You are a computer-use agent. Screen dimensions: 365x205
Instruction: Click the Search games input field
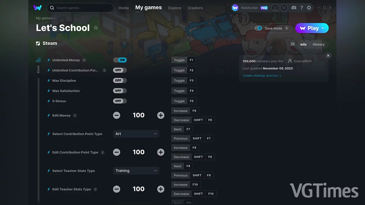tap(80, 8)
